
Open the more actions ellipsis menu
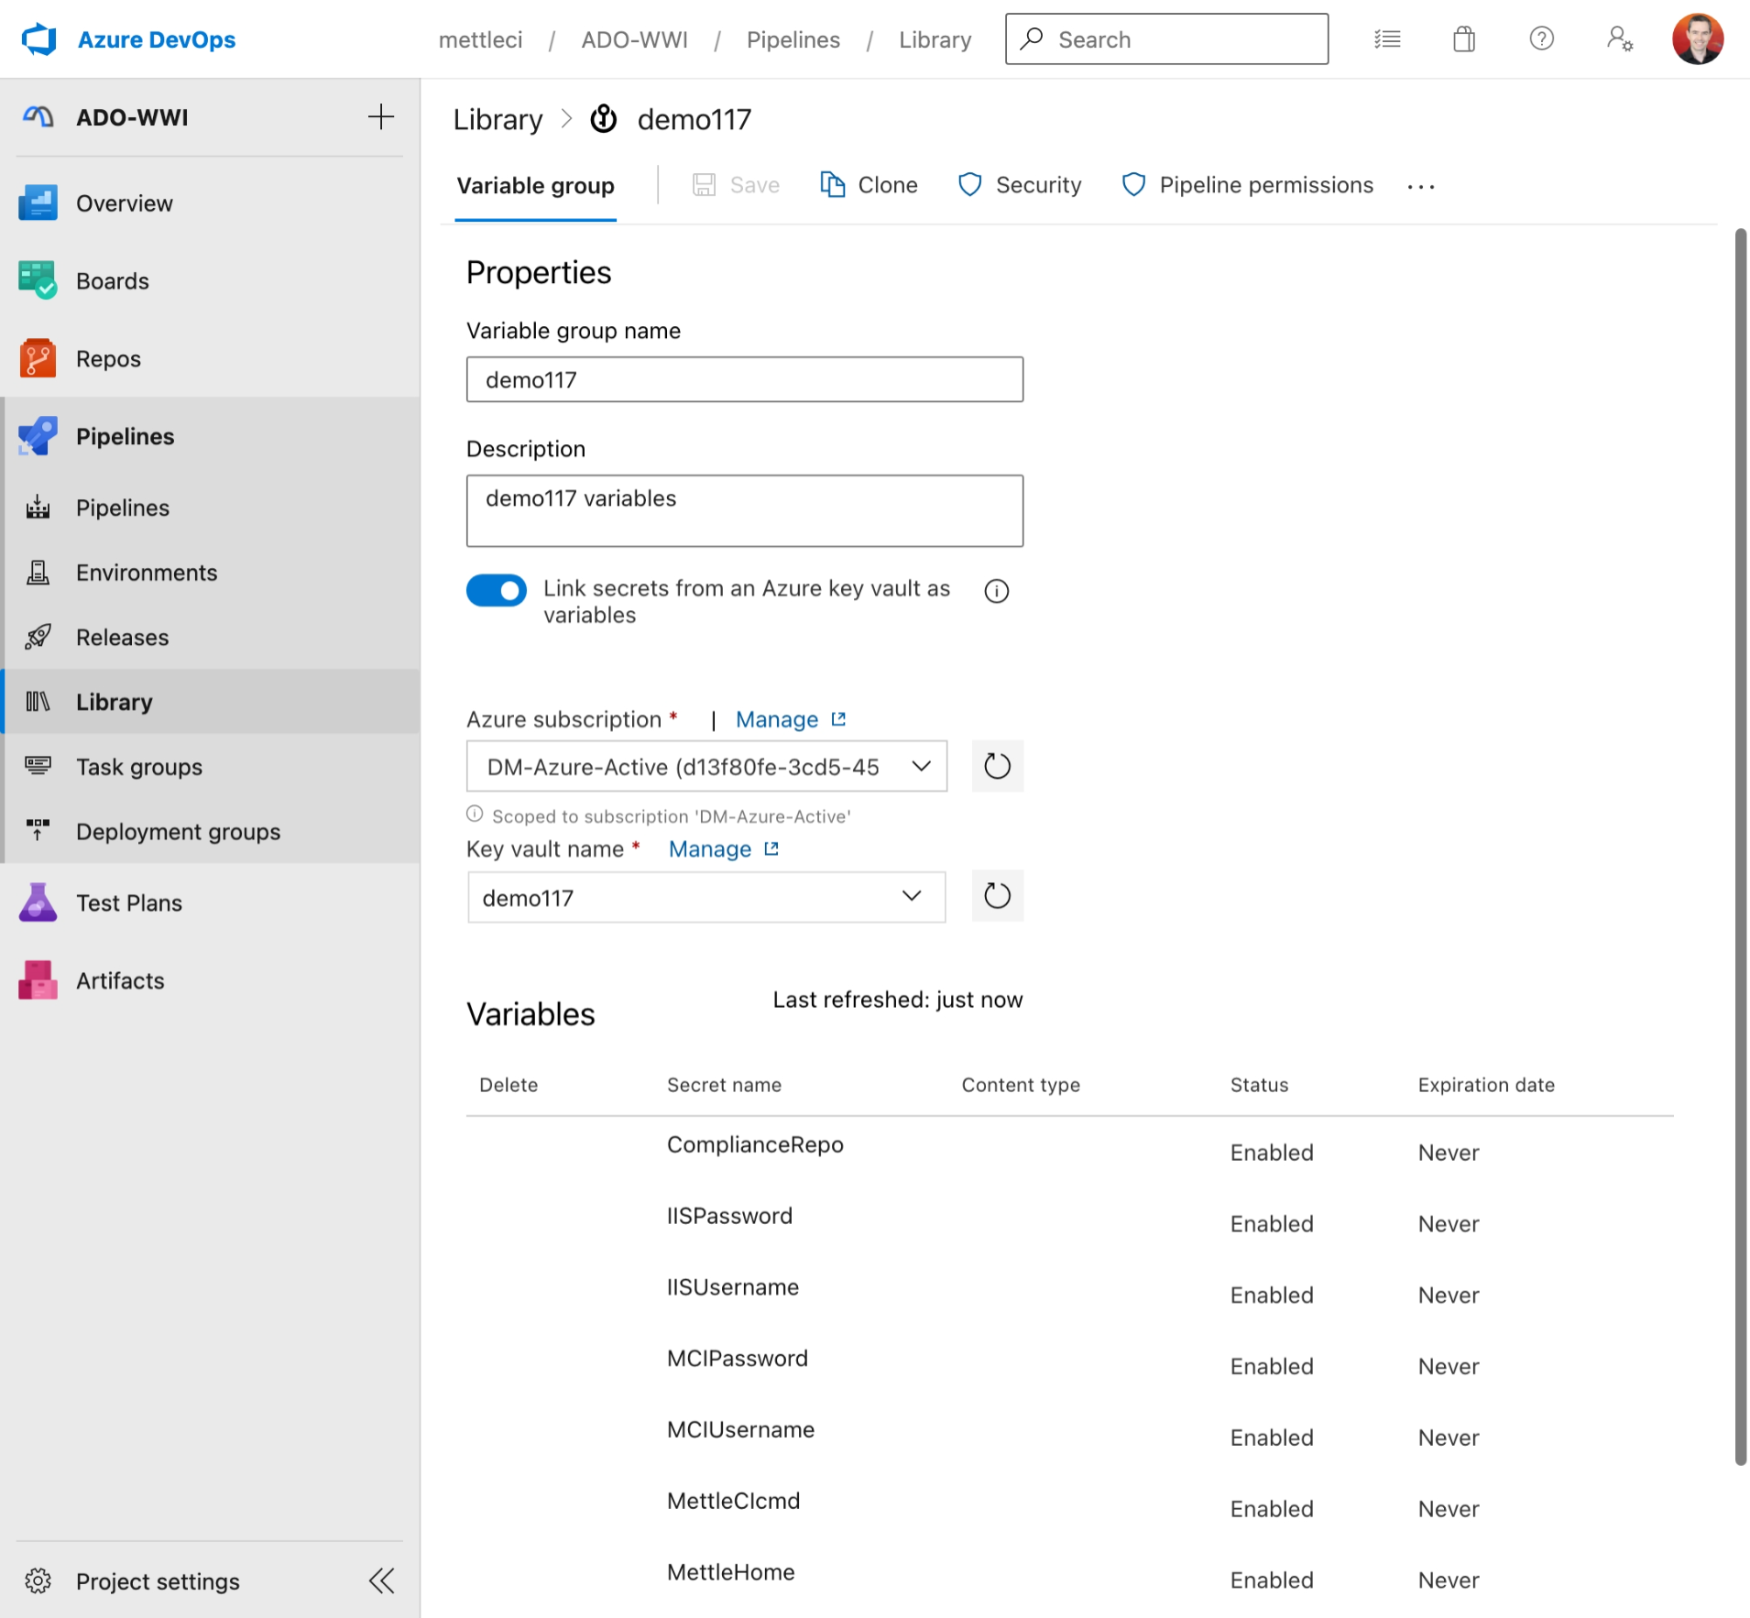click(x=1420, y=186)
